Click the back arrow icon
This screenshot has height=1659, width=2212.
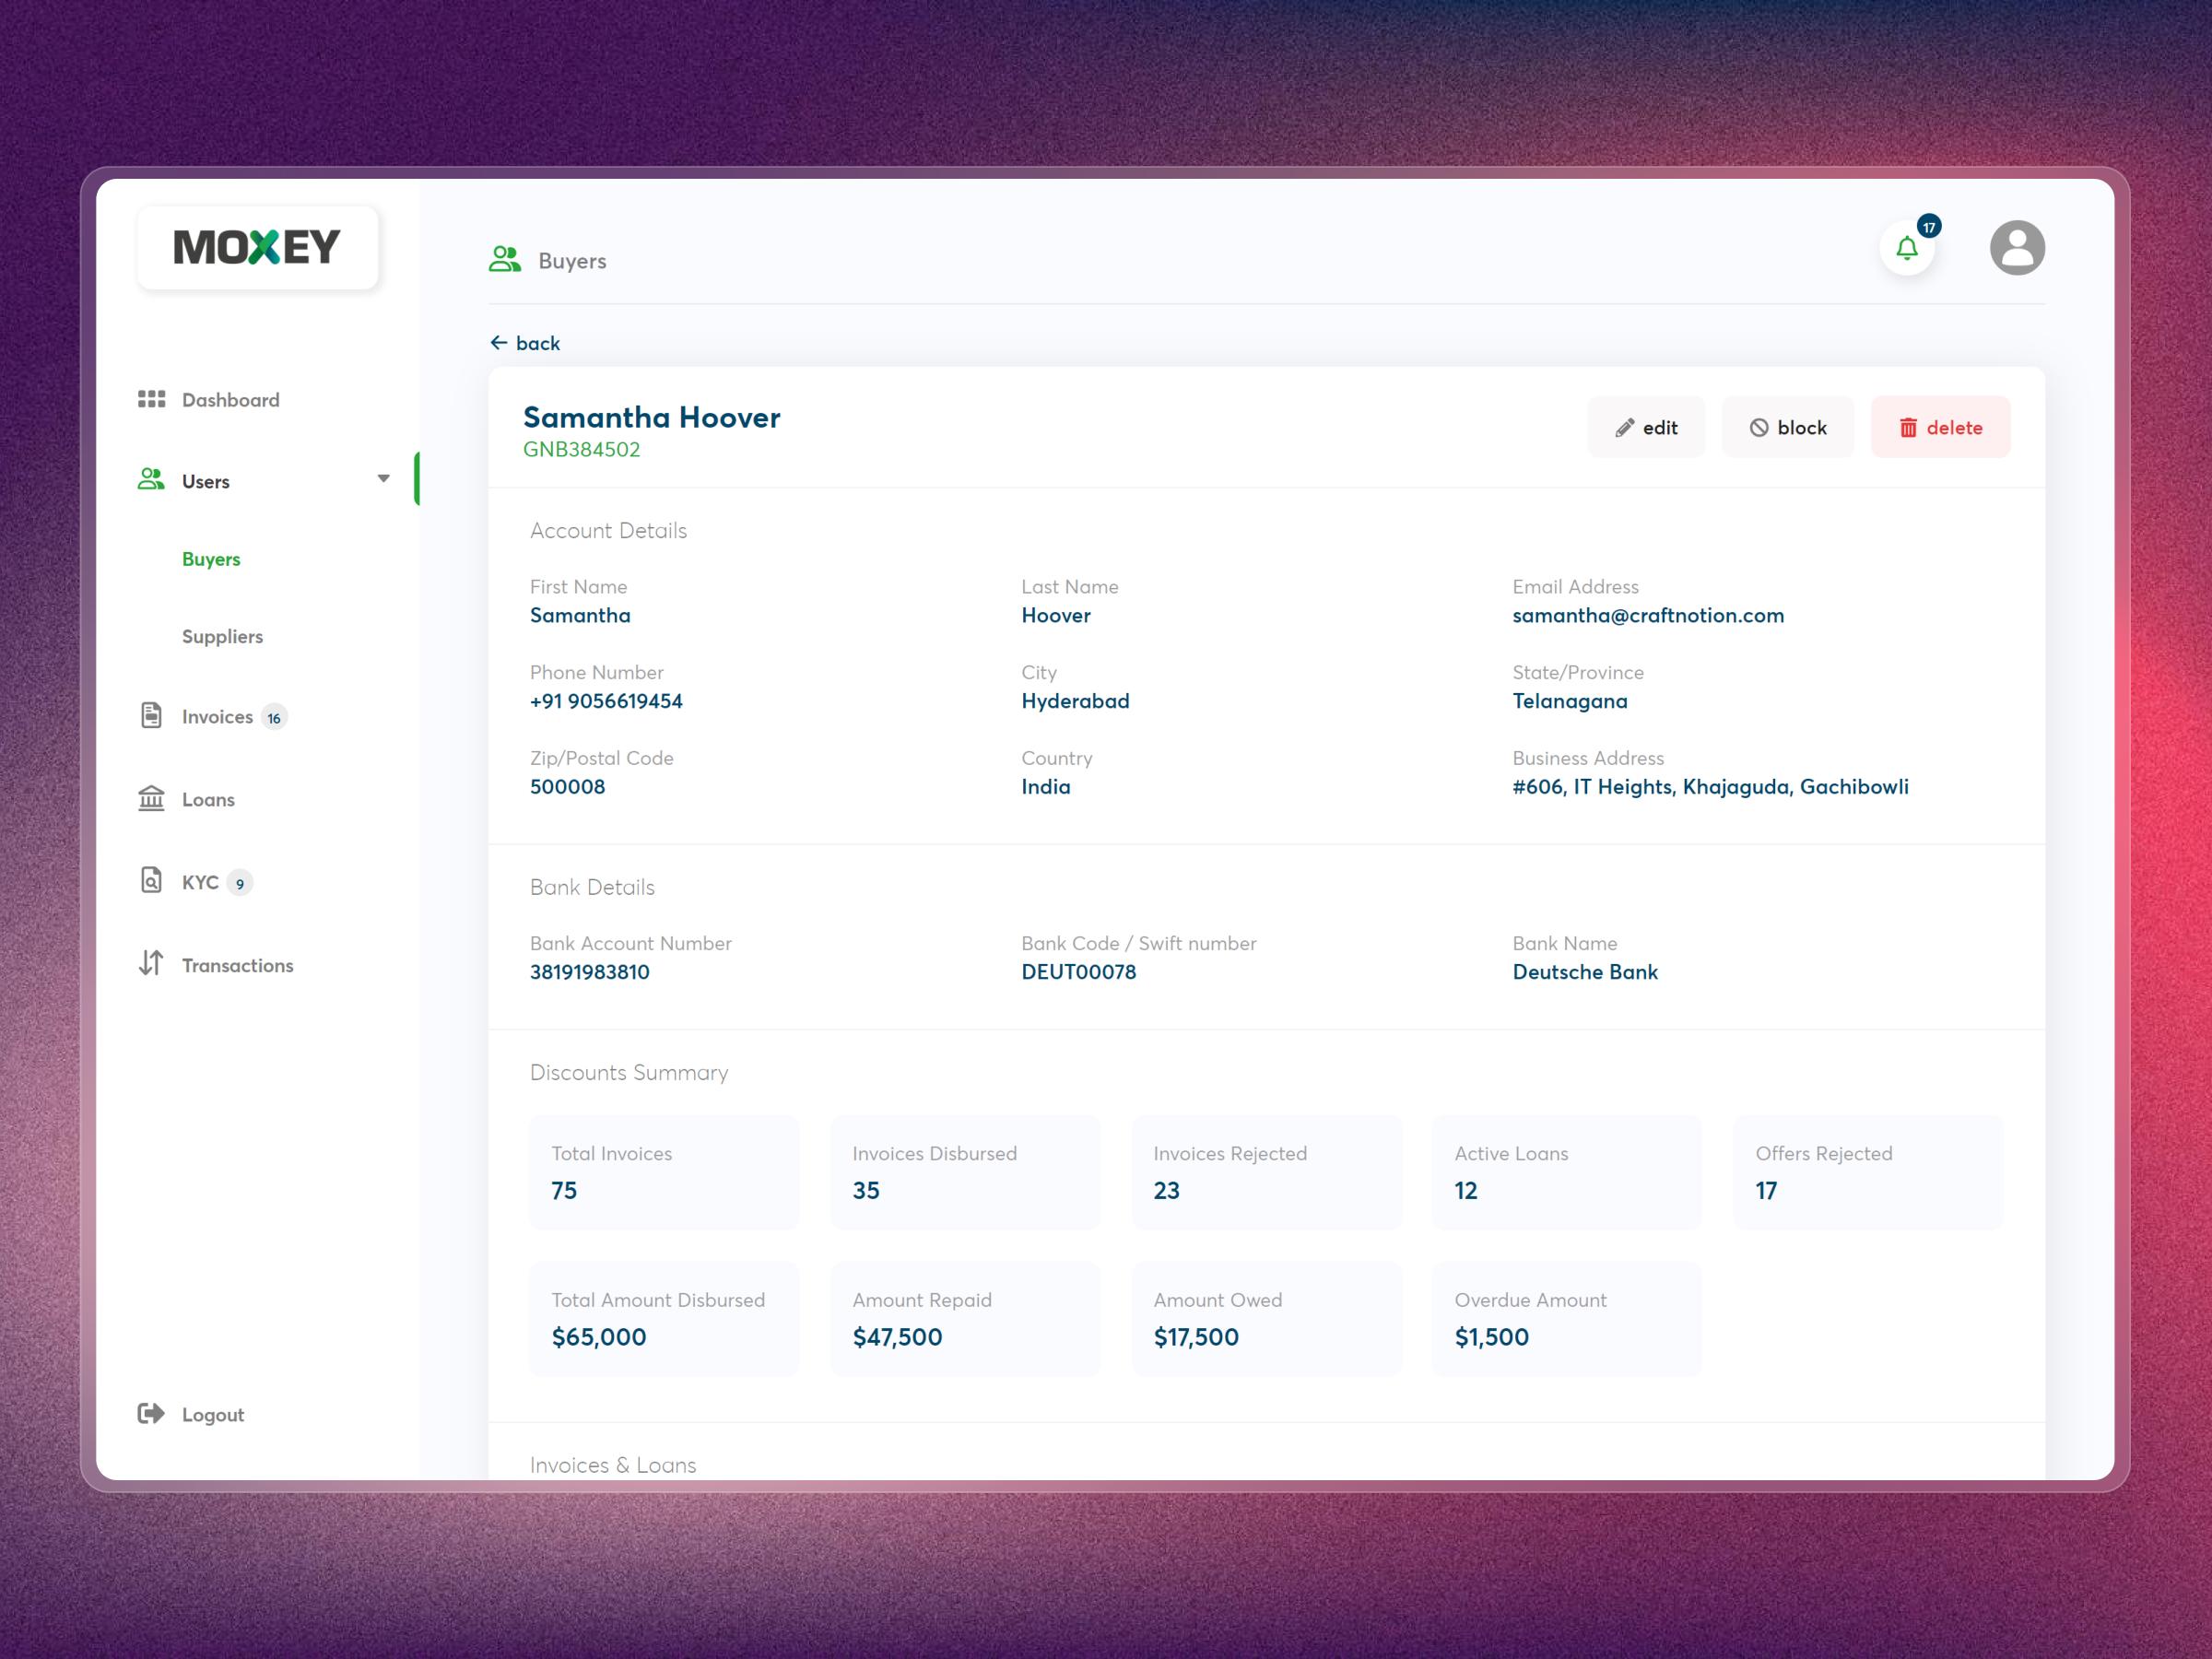click(x=499, y=343)
